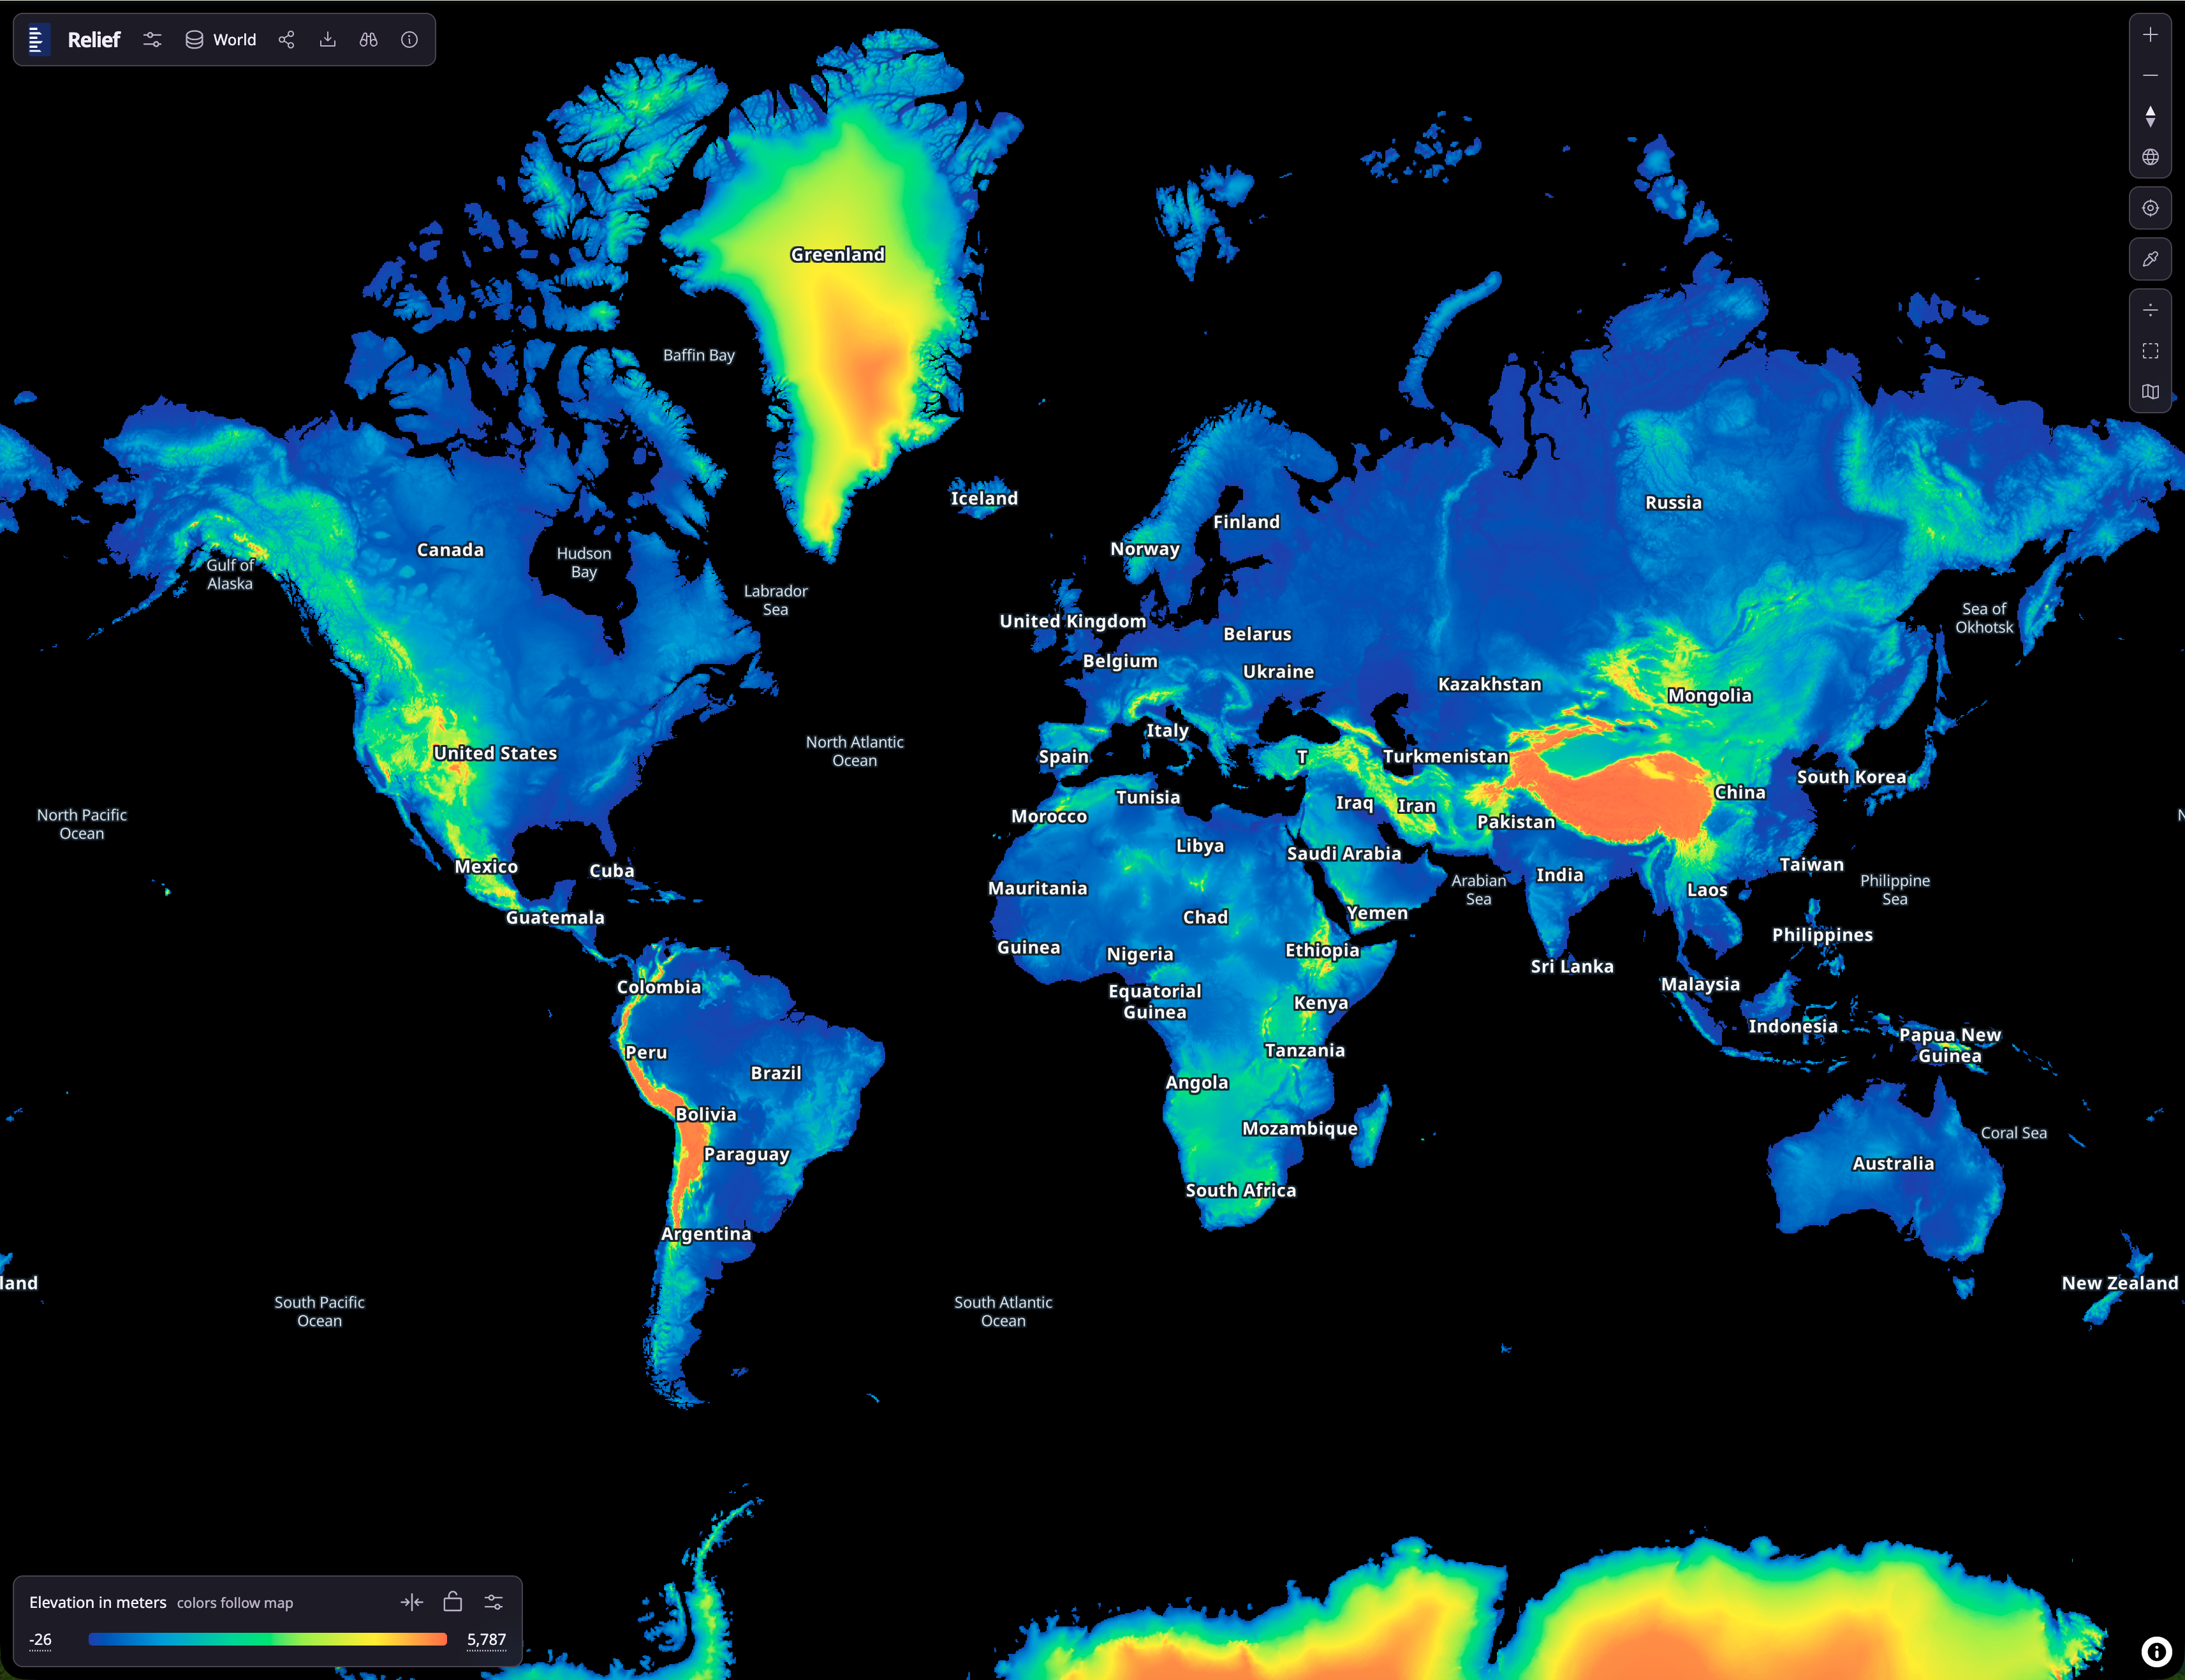Click the Kazakhstan map label

[1489, 684]
